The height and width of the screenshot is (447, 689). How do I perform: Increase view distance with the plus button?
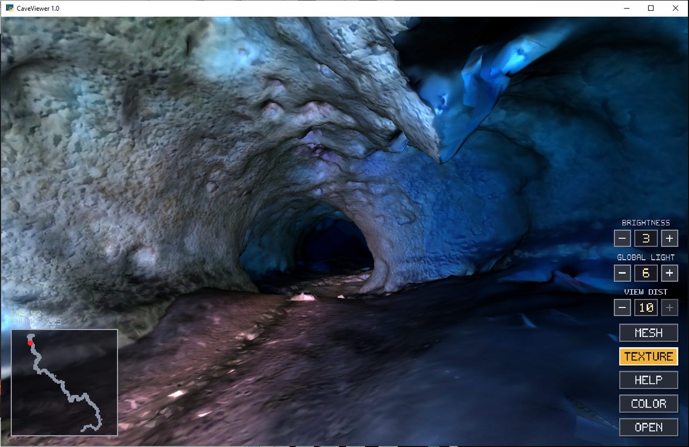[669, 308]
